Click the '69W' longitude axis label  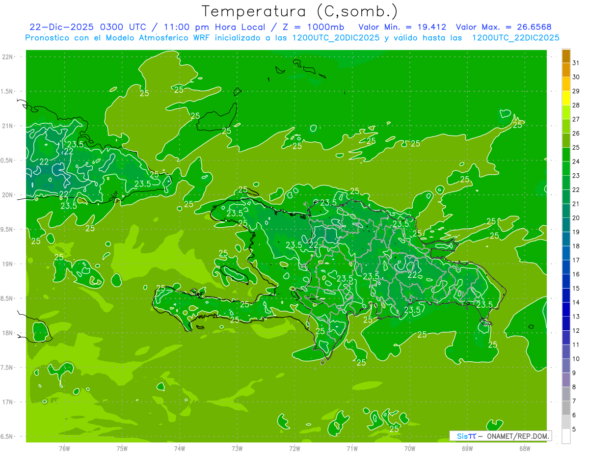(467, 449)
